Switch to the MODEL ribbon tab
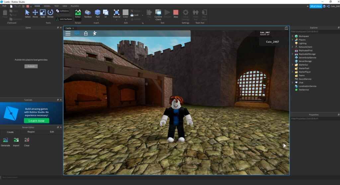340x185 pixels. [x=47, y=6]
